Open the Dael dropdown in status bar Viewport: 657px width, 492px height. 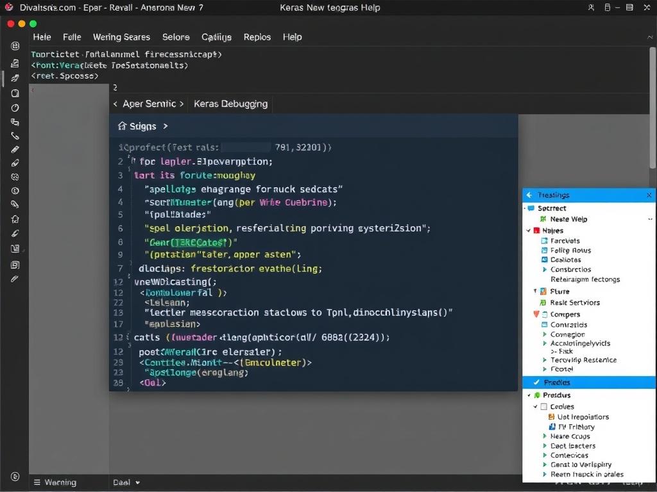tap(126, 482)
